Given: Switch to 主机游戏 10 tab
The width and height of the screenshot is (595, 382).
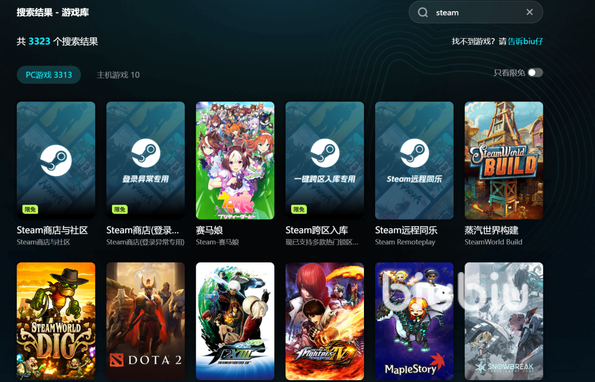Looking at the screenshot, I should pos(118,75).
